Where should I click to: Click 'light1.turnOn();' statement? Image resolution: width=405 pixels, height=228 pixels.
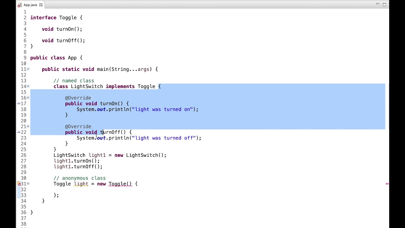(x=77, y=161)
